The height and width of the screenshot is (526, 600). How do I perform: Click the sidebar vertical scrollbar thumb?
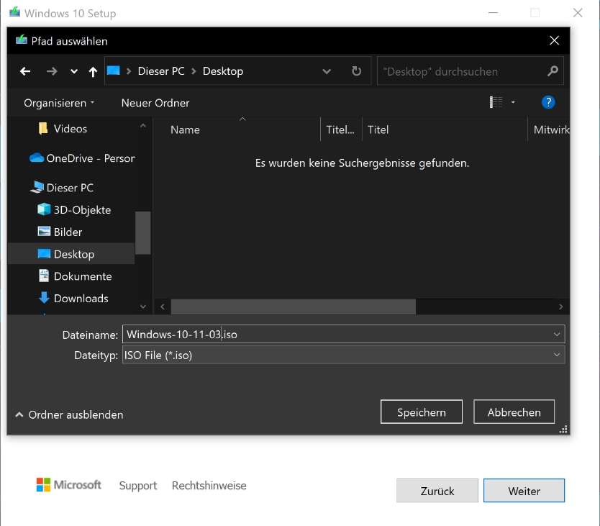pyautogui.click(x=142, y=232)
